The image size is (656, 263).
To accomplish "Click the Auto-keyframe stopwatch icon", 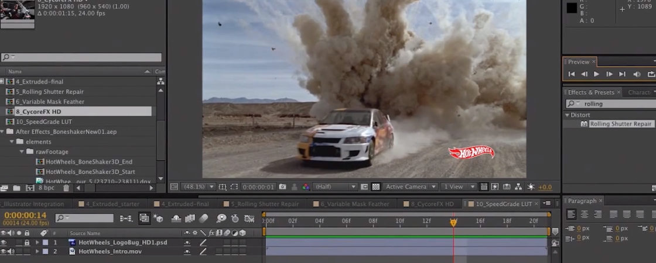I will pyautogui.click(x=235, y=218).
